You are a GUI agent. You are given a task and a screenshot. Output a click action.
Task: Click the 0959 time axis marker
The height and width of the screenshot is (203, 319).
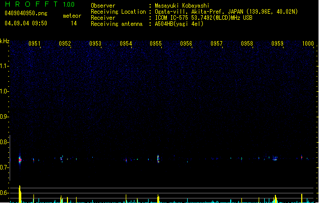coord(277,44)
